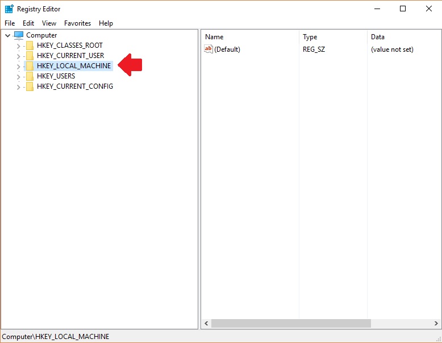The image size is (442, 343).
Task: Open the Favorites menu
Action: [x=77, y=23]
